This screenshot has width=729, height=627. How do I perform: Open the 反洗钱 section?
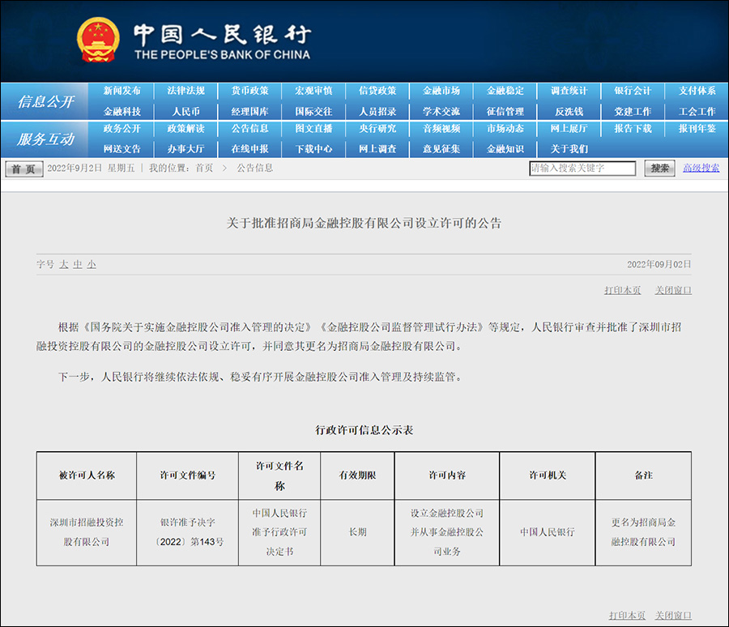pos(569,112)
